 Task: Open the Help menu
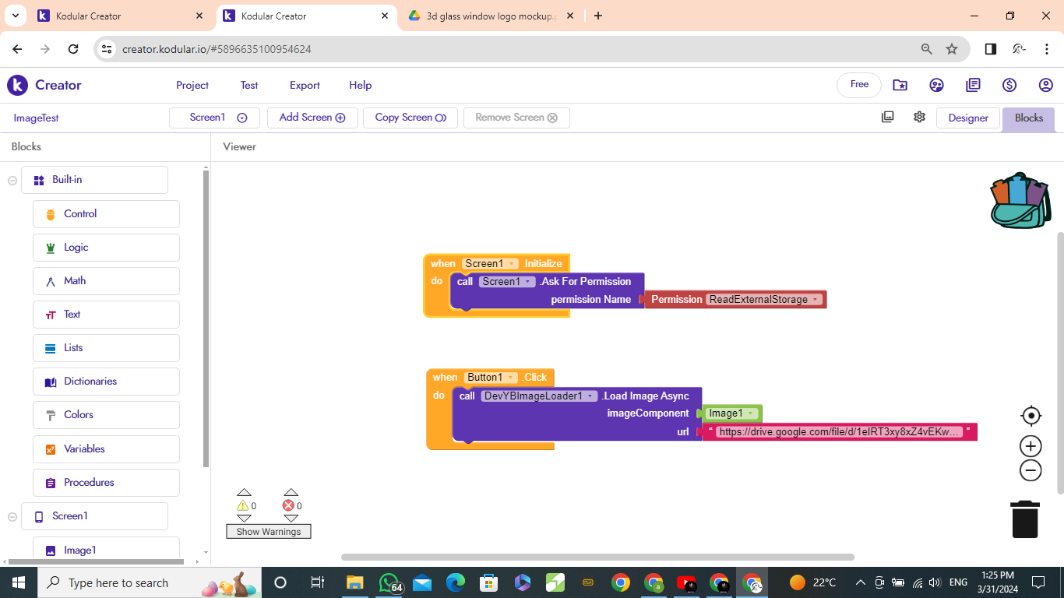coord(361,85)
